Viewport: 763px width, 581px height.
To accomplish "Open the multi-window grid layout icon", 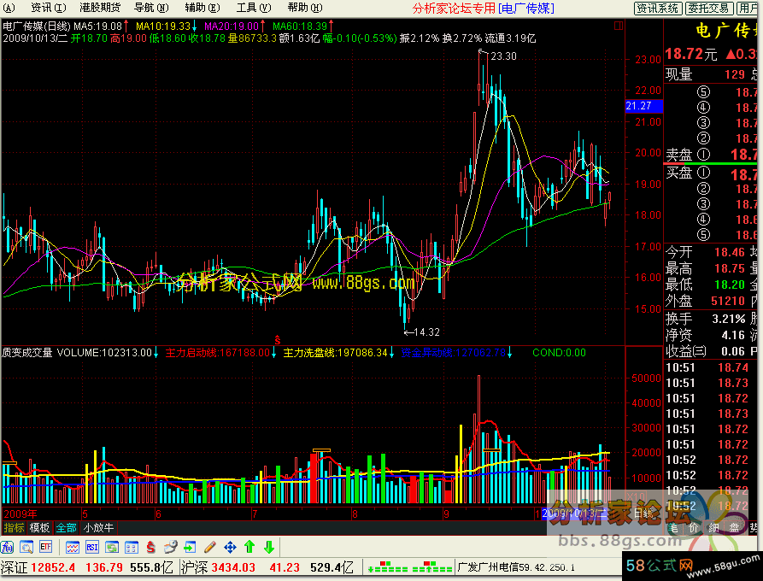I will click(x=132, y=548).
